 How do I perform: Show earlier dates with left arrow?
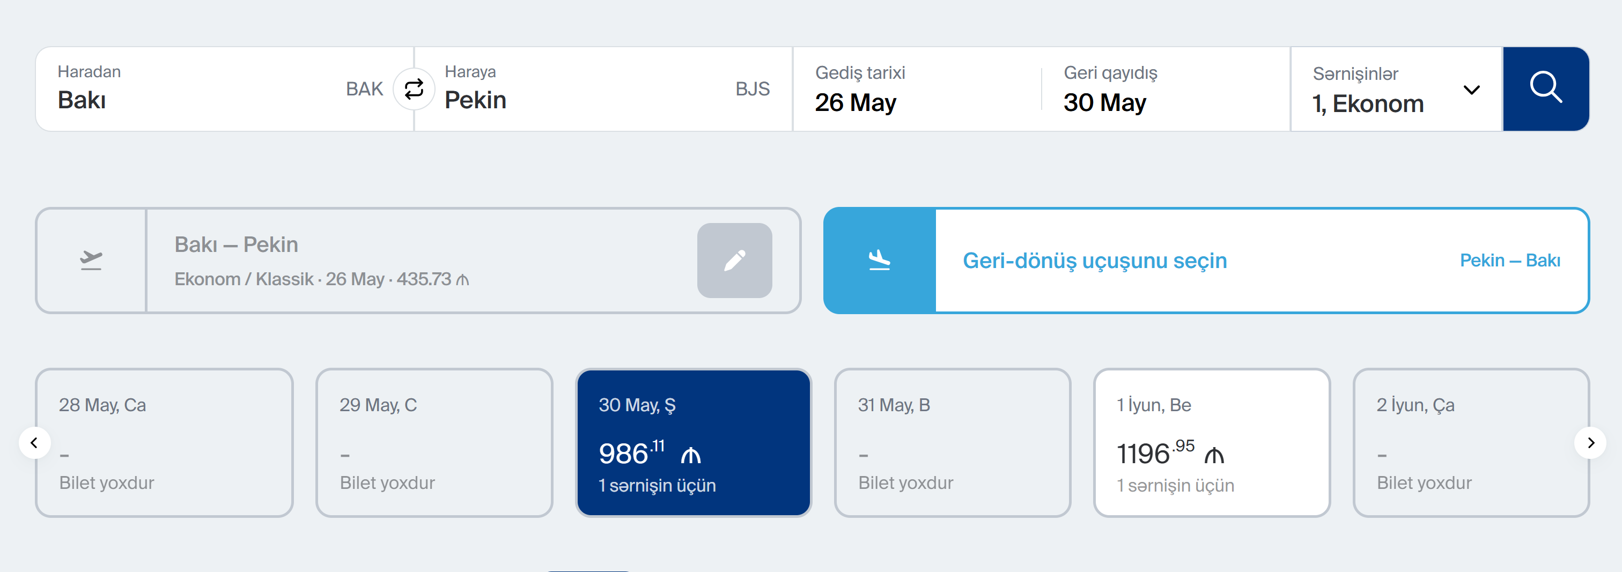point(35,443)
